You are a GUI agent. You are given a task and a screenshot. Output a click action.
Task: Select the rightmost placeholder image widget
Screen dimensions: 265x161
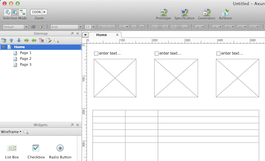click(238, 78)
